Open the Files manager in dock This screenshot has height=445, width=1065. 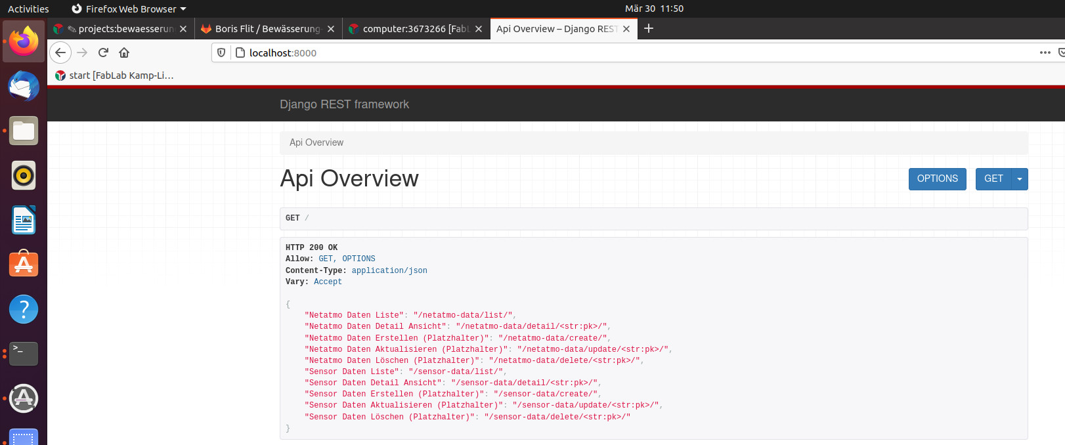click(x=24, y=131)
